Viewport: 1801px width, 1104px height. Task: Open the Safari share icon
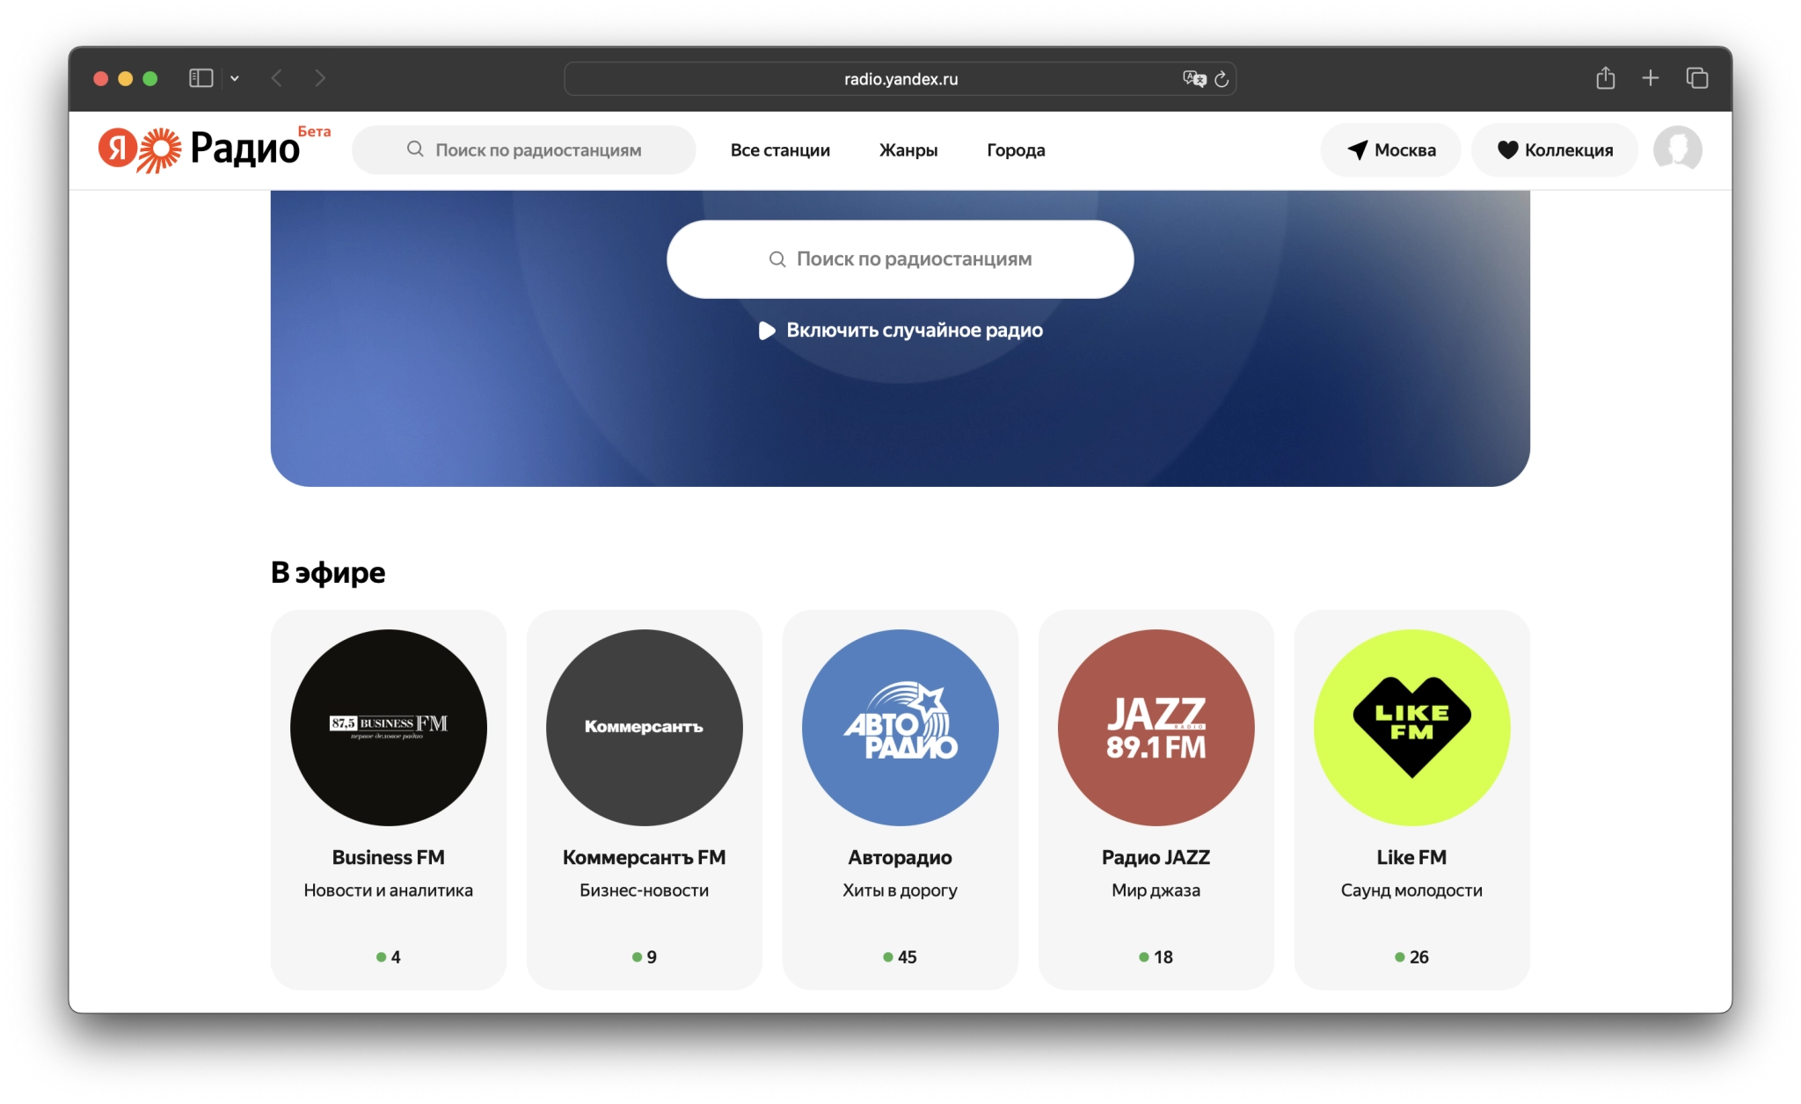point(1605,78)
